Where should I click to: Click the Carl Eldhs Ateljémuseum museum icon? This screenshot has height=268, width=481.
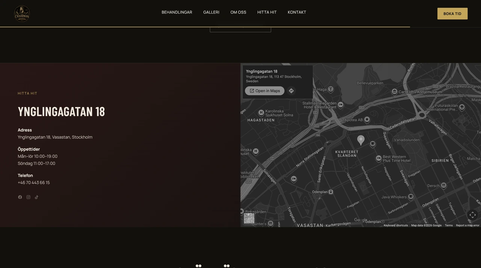[x=395, y=92]
